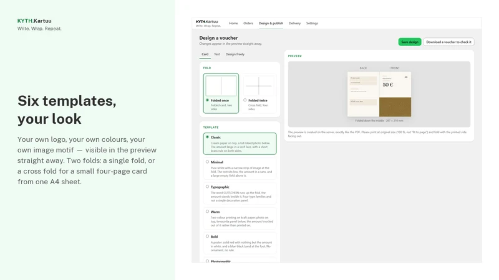
Task: Click the KYTH.Kartuu logo in app header
Action: 207,22
